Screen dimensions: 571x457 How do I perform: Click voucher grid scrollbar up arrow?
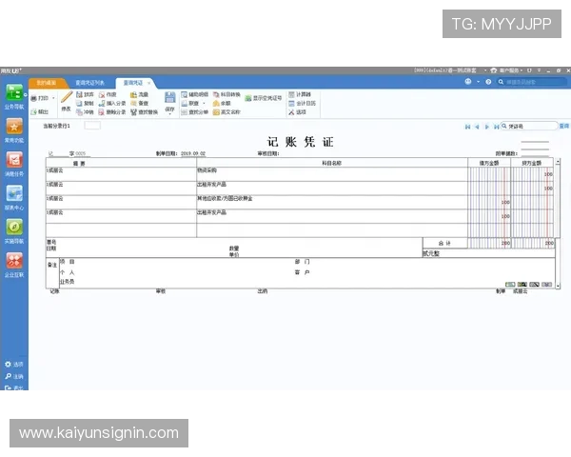click(558, 161)
